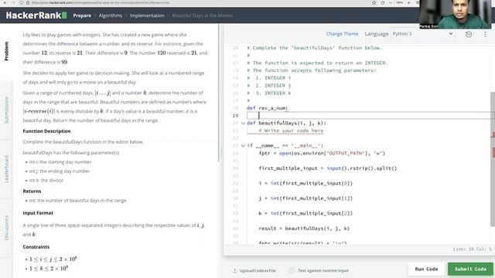Click the browser back arrow
This screenshot has height=278, width=495.
pyautogui.click(x=5, y=2)
